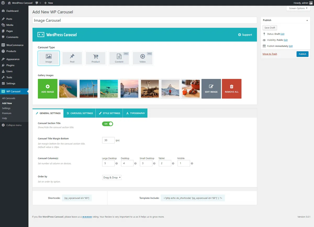Open the Order by Drag & Drop dropdown
This screenshot has height=227, width=314.
pyautogui.click(x=112, y=177)
